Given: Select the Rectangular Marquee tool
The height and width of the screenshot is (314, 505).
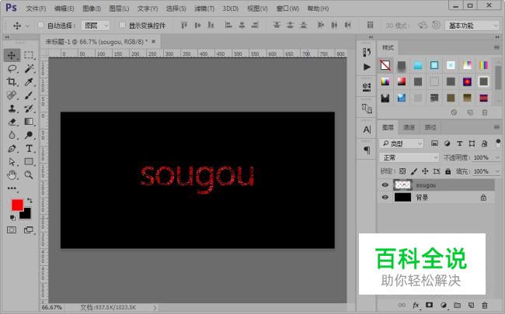Looking at the screenshot, I should (29, 55).
